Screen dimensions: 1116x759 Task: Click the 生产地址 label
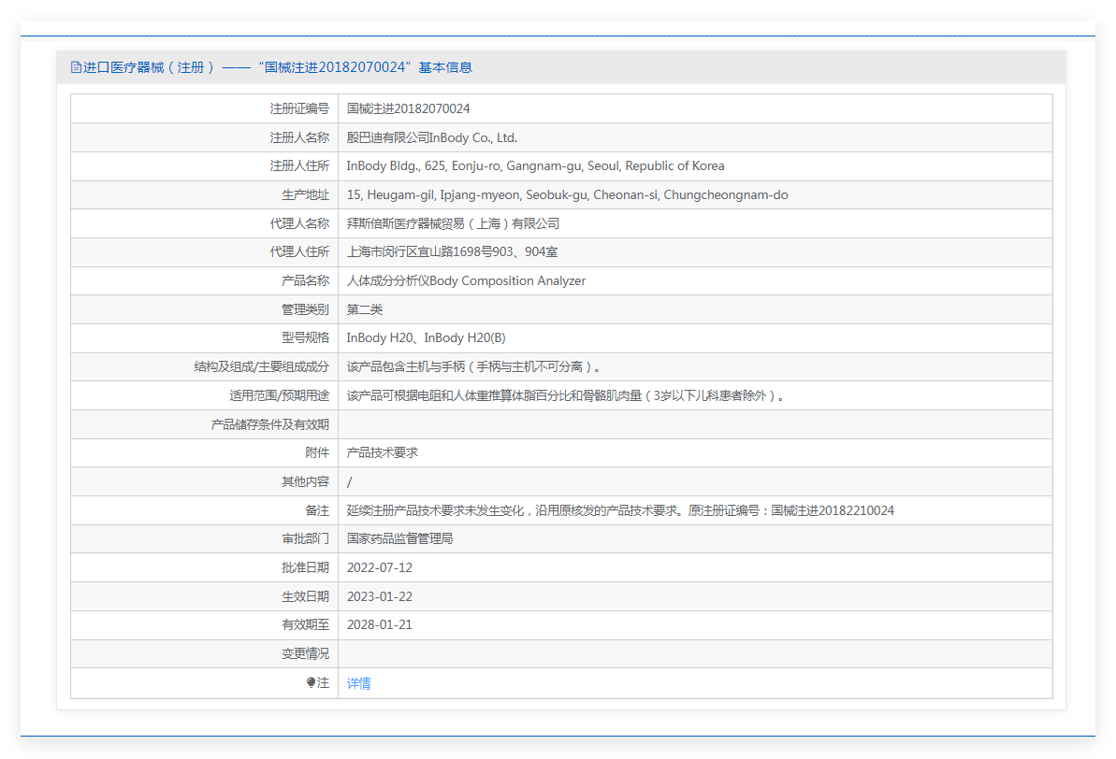tap(305, 195)
